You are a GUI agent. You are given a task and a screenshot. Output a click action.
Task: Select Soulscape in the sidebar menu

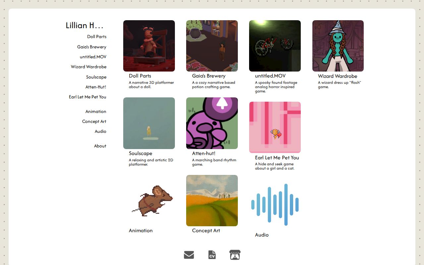(96, 77)
